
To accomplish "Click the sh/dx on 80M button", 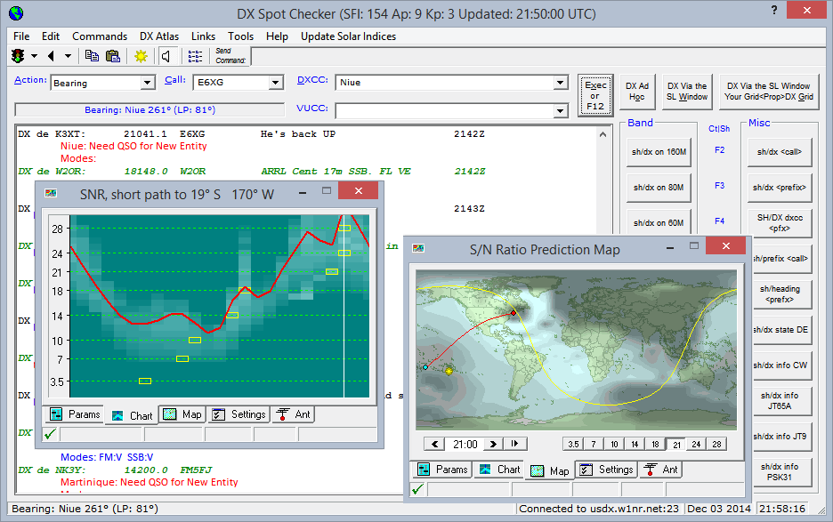I will (x=659, y=188).
